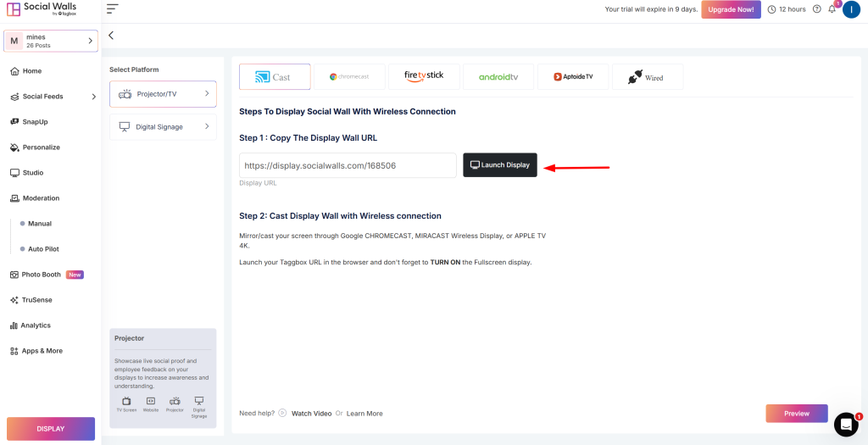Switch to the Cast tab
Viewport: 868px width, 445px height.
[275, 77]
